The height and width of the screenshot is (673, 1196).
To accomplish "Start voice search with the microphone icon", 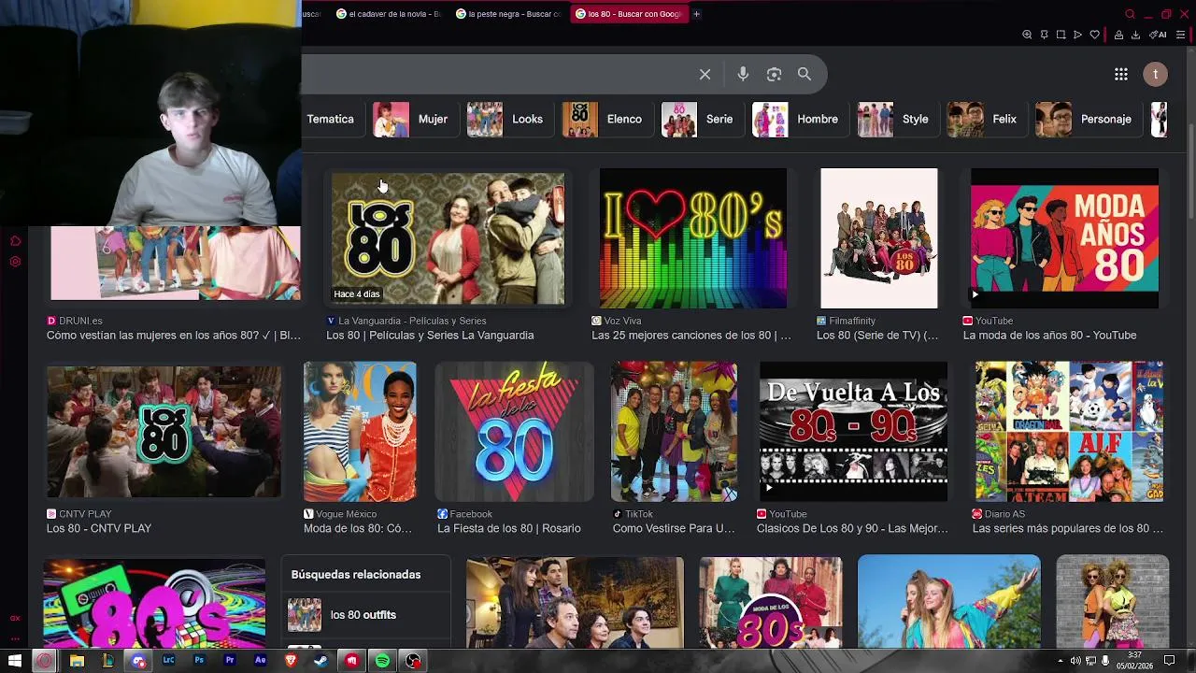I will (743, 74).
